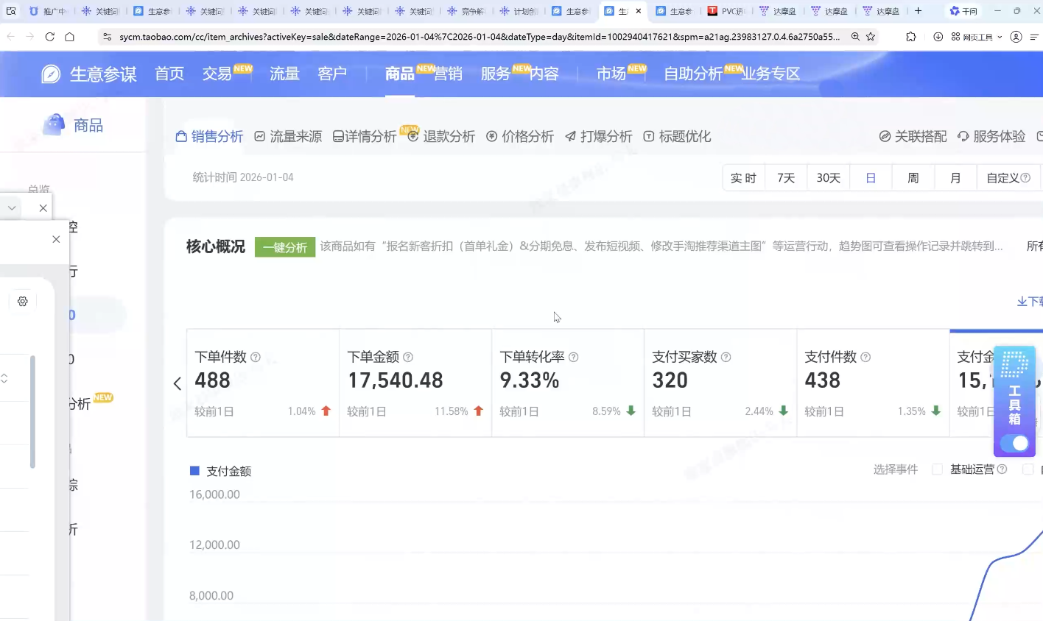Launch the 打爆分析 tool
1043x621 pixels.
[598, 136]
